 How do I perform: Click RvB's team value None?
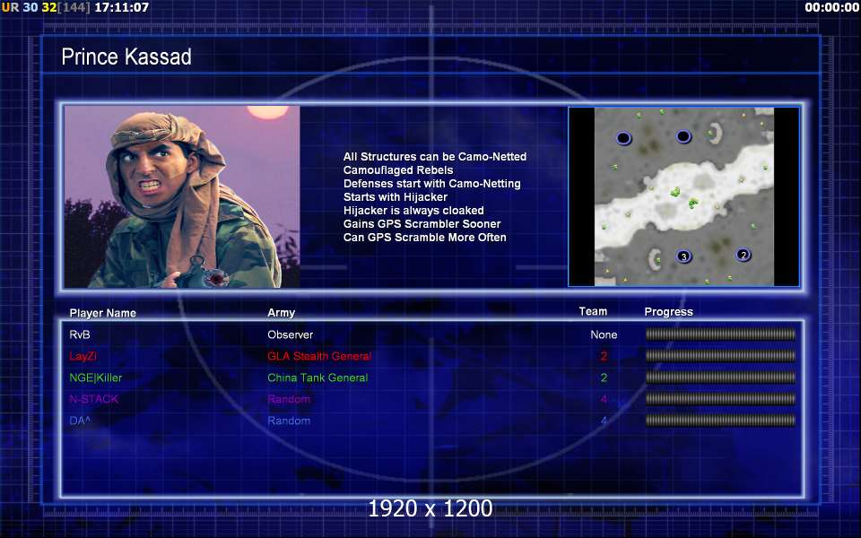coord(604,334)
